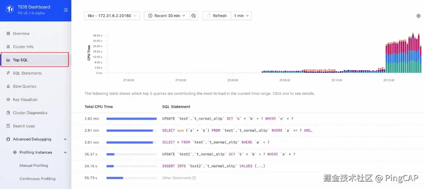This screenshot has height=189, width=424.
Task: Collapse the sidebar using the menu fold icon
Action: pyautogui.click(x=65, y=10)
